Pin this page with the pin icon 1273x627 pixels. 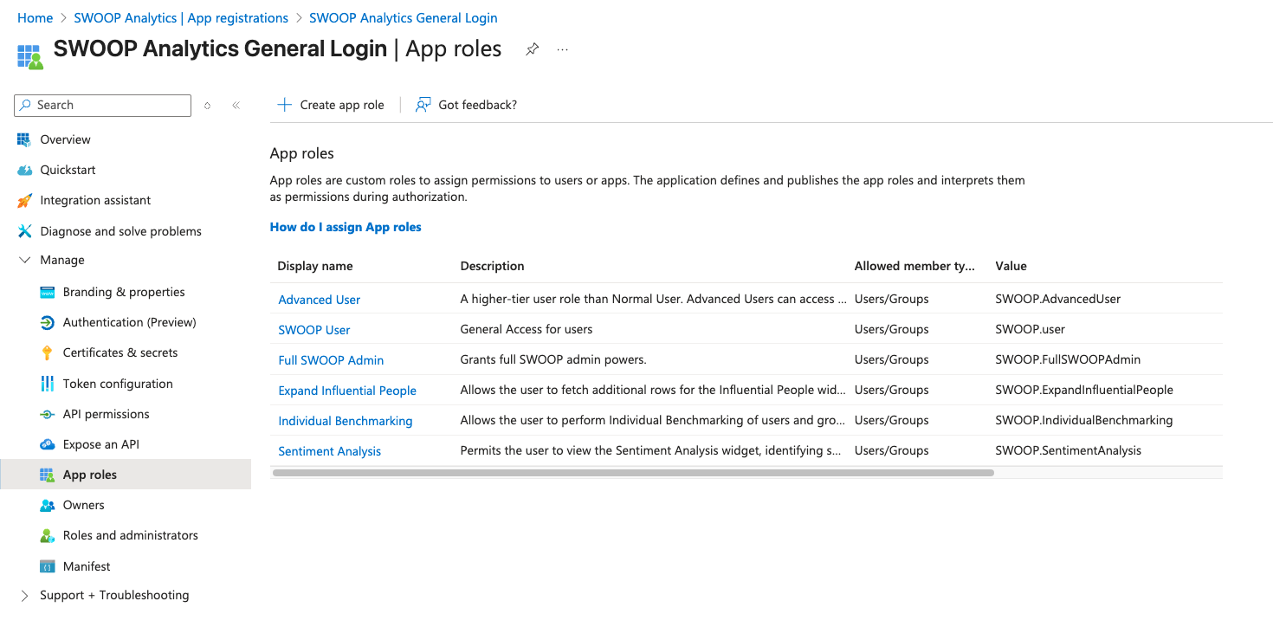533,49
